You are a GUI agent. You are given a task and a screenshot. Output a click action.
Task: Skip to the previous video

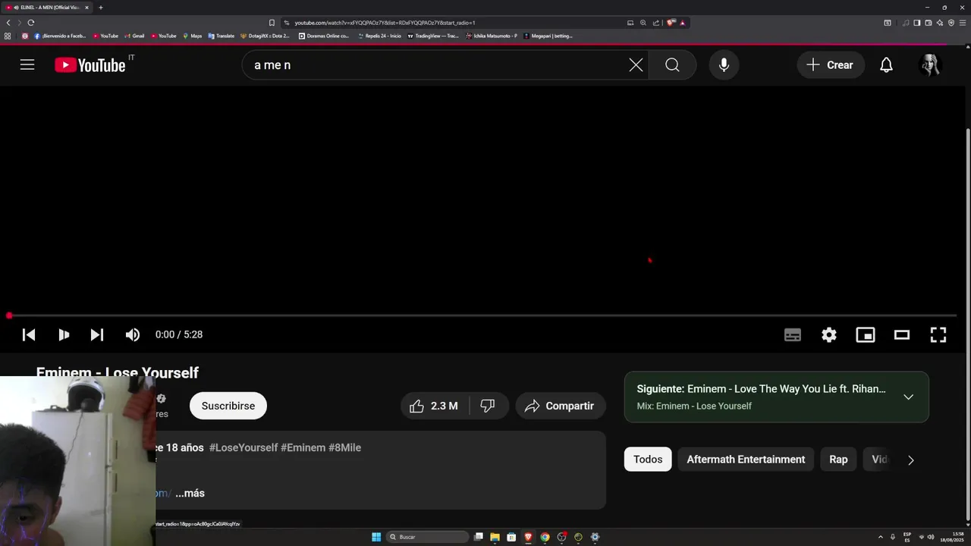click(x=29, y=334)
